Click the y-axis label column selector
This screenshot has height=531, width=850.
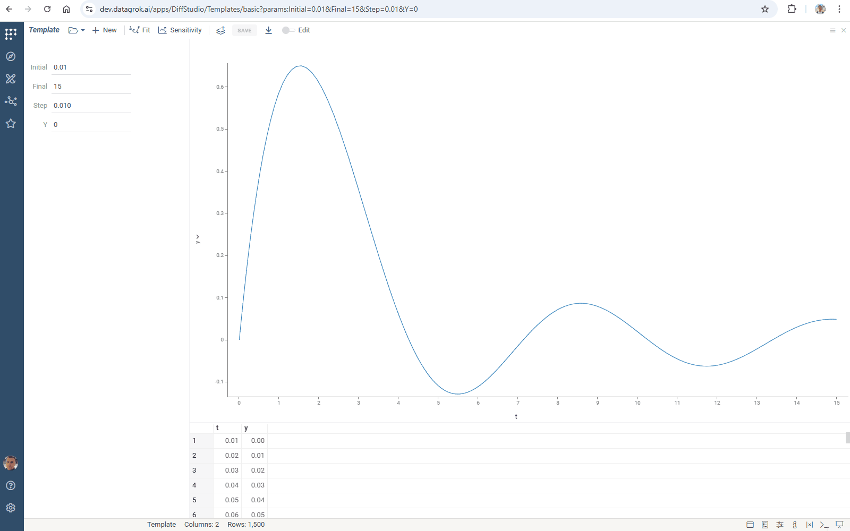(198, 239)
